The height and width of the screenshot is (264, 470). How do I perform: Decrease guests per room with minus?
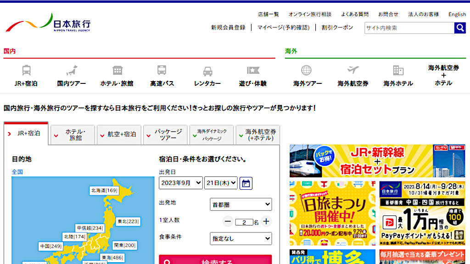pyautogui.click(x=228, y=221)
